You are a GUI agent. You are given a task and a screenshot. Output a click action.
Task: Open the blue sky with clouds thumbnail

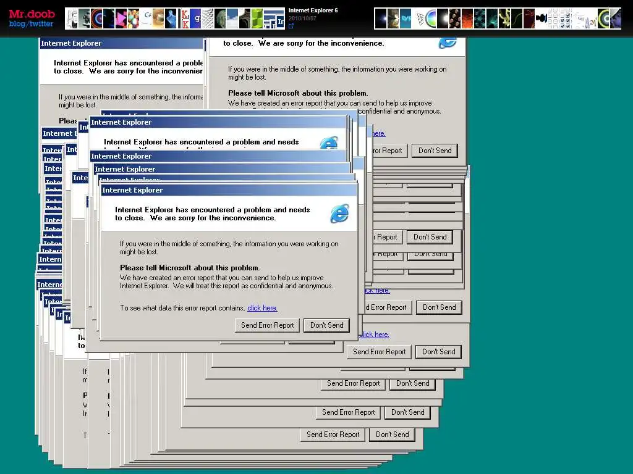pyautogui.click(x=232, y=19)
